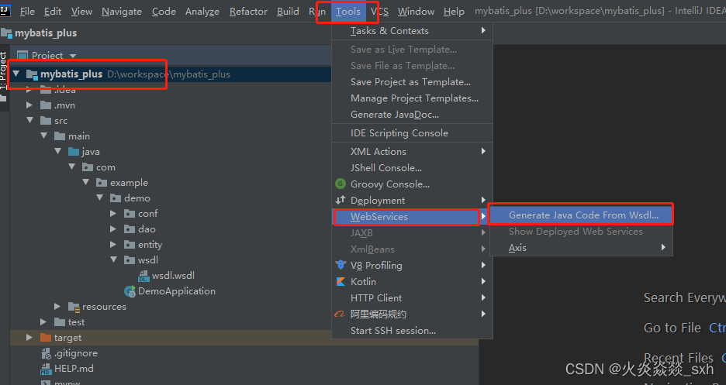Open XML Actions submenu
The width and height of the screenshot is (726, 385).
point(412,152)
